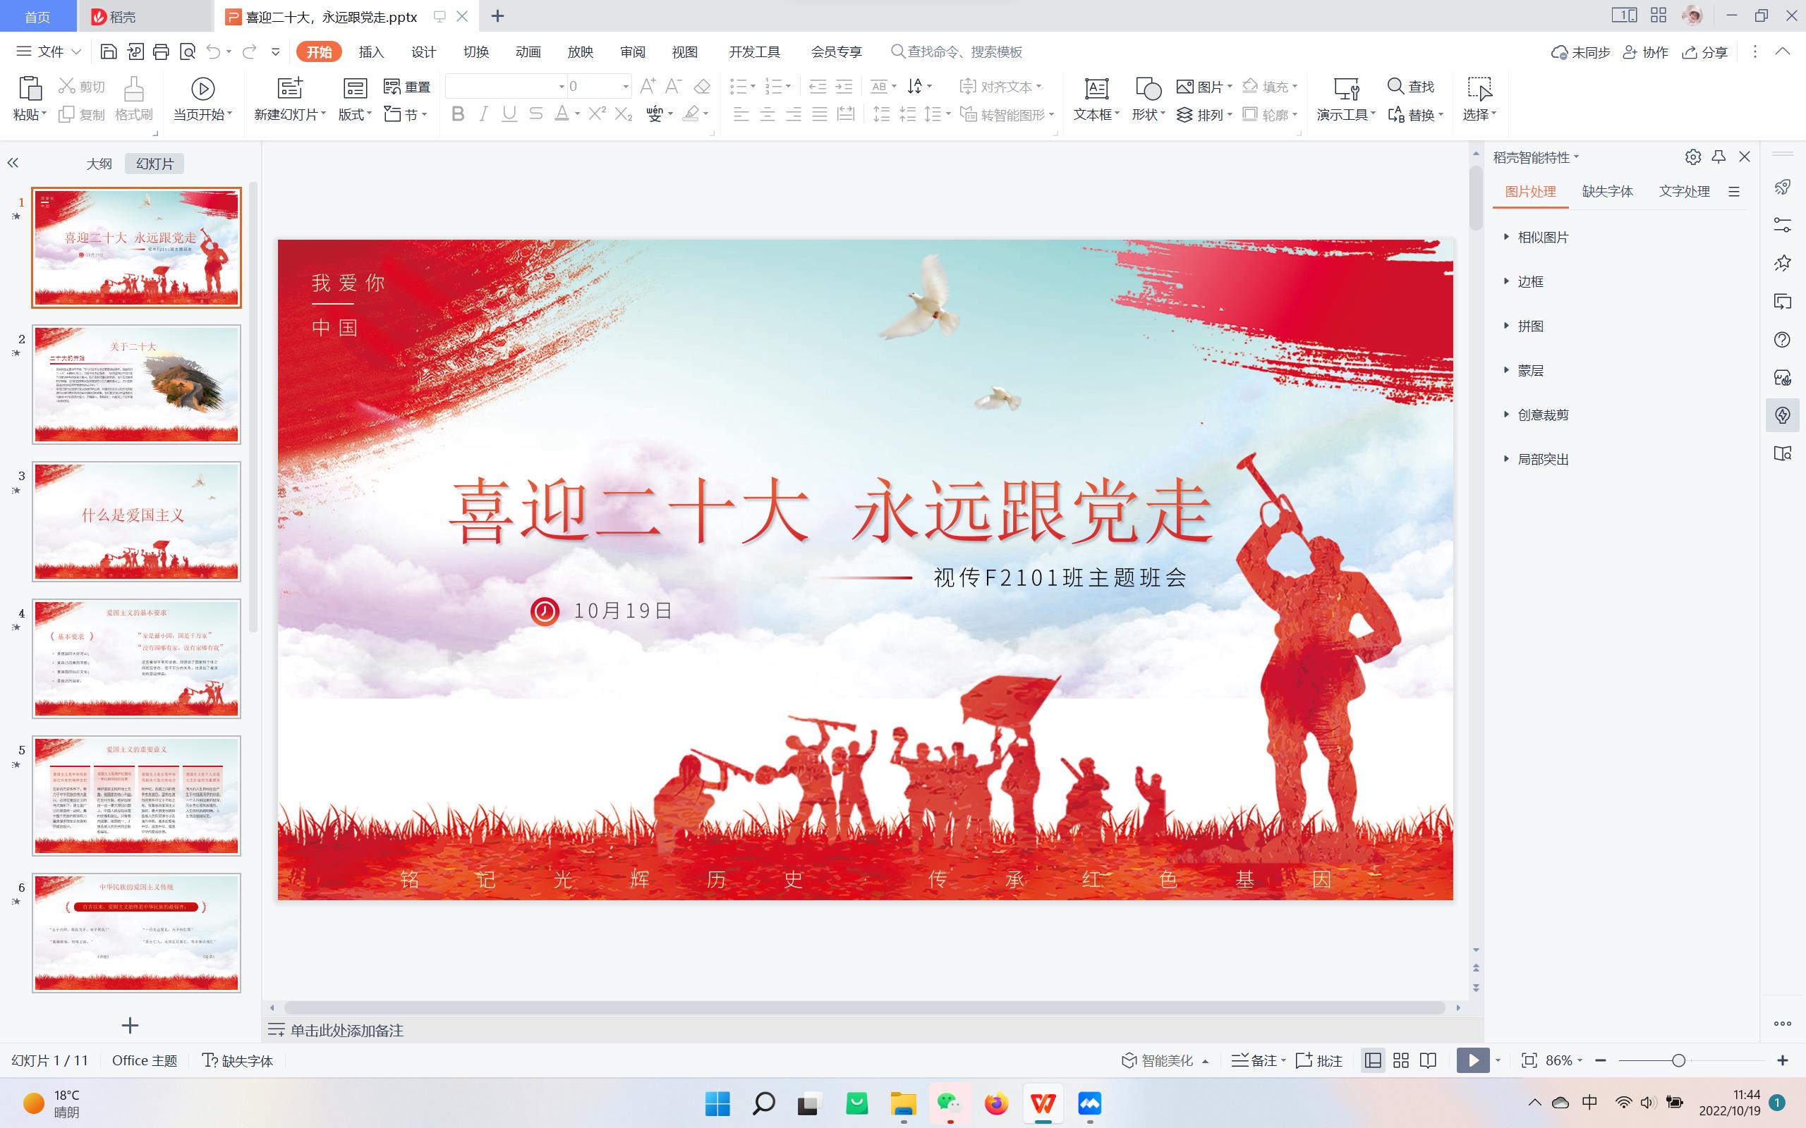This screenshot has height=1128, width=1806.
Task: Open settings gear in 稻壳智能特性 panel
Action: tap(1692, 157)
